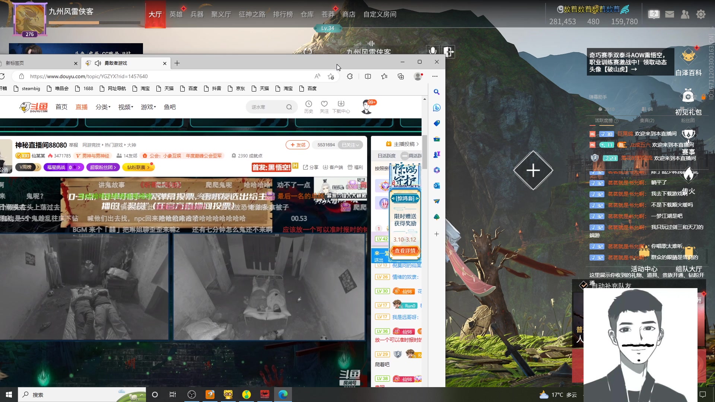Open Outlook icon in Edge sidebar
Screen dimensions: 715x402
click(x=437, y=186)
